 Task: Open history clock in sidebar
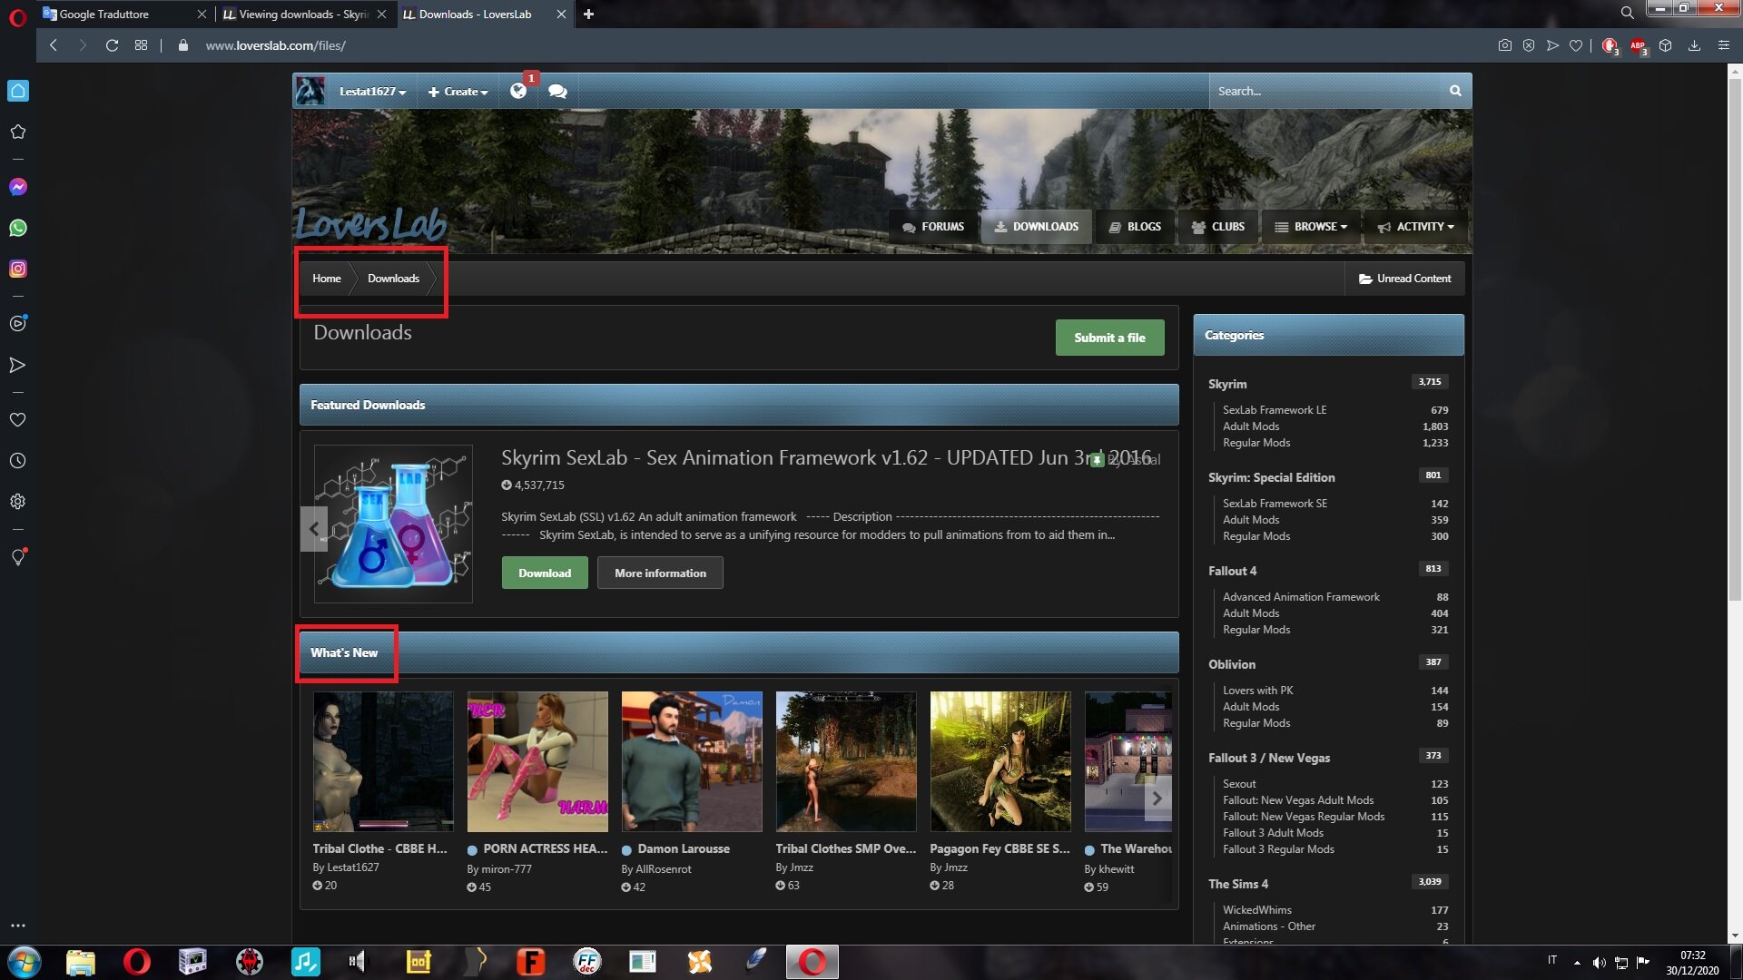(18, 461)
